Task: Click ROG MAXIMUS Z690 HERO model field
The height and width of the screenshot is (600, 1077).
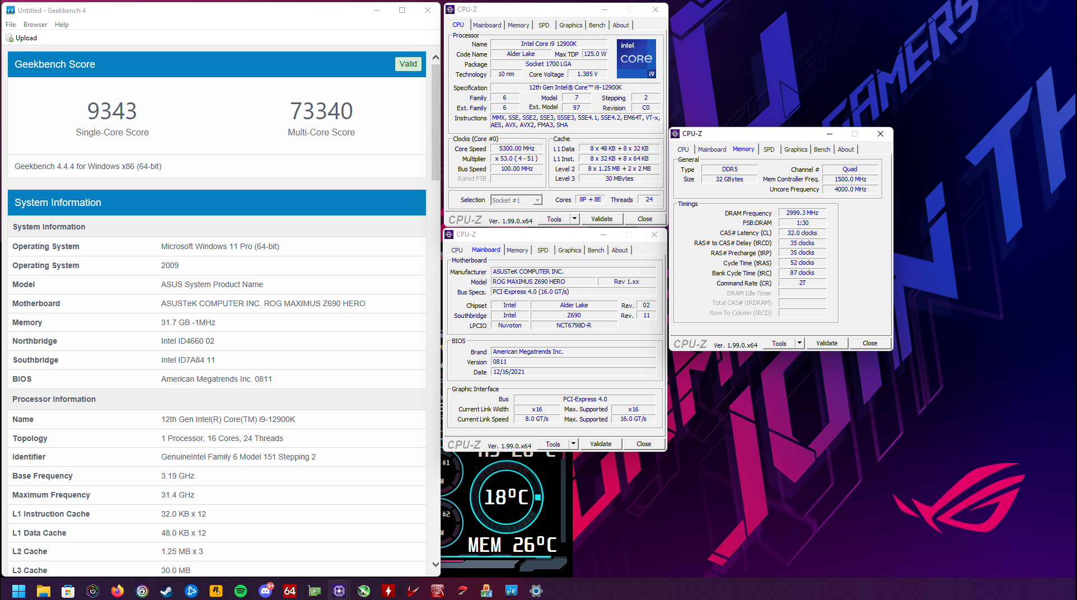Action: 542,282
